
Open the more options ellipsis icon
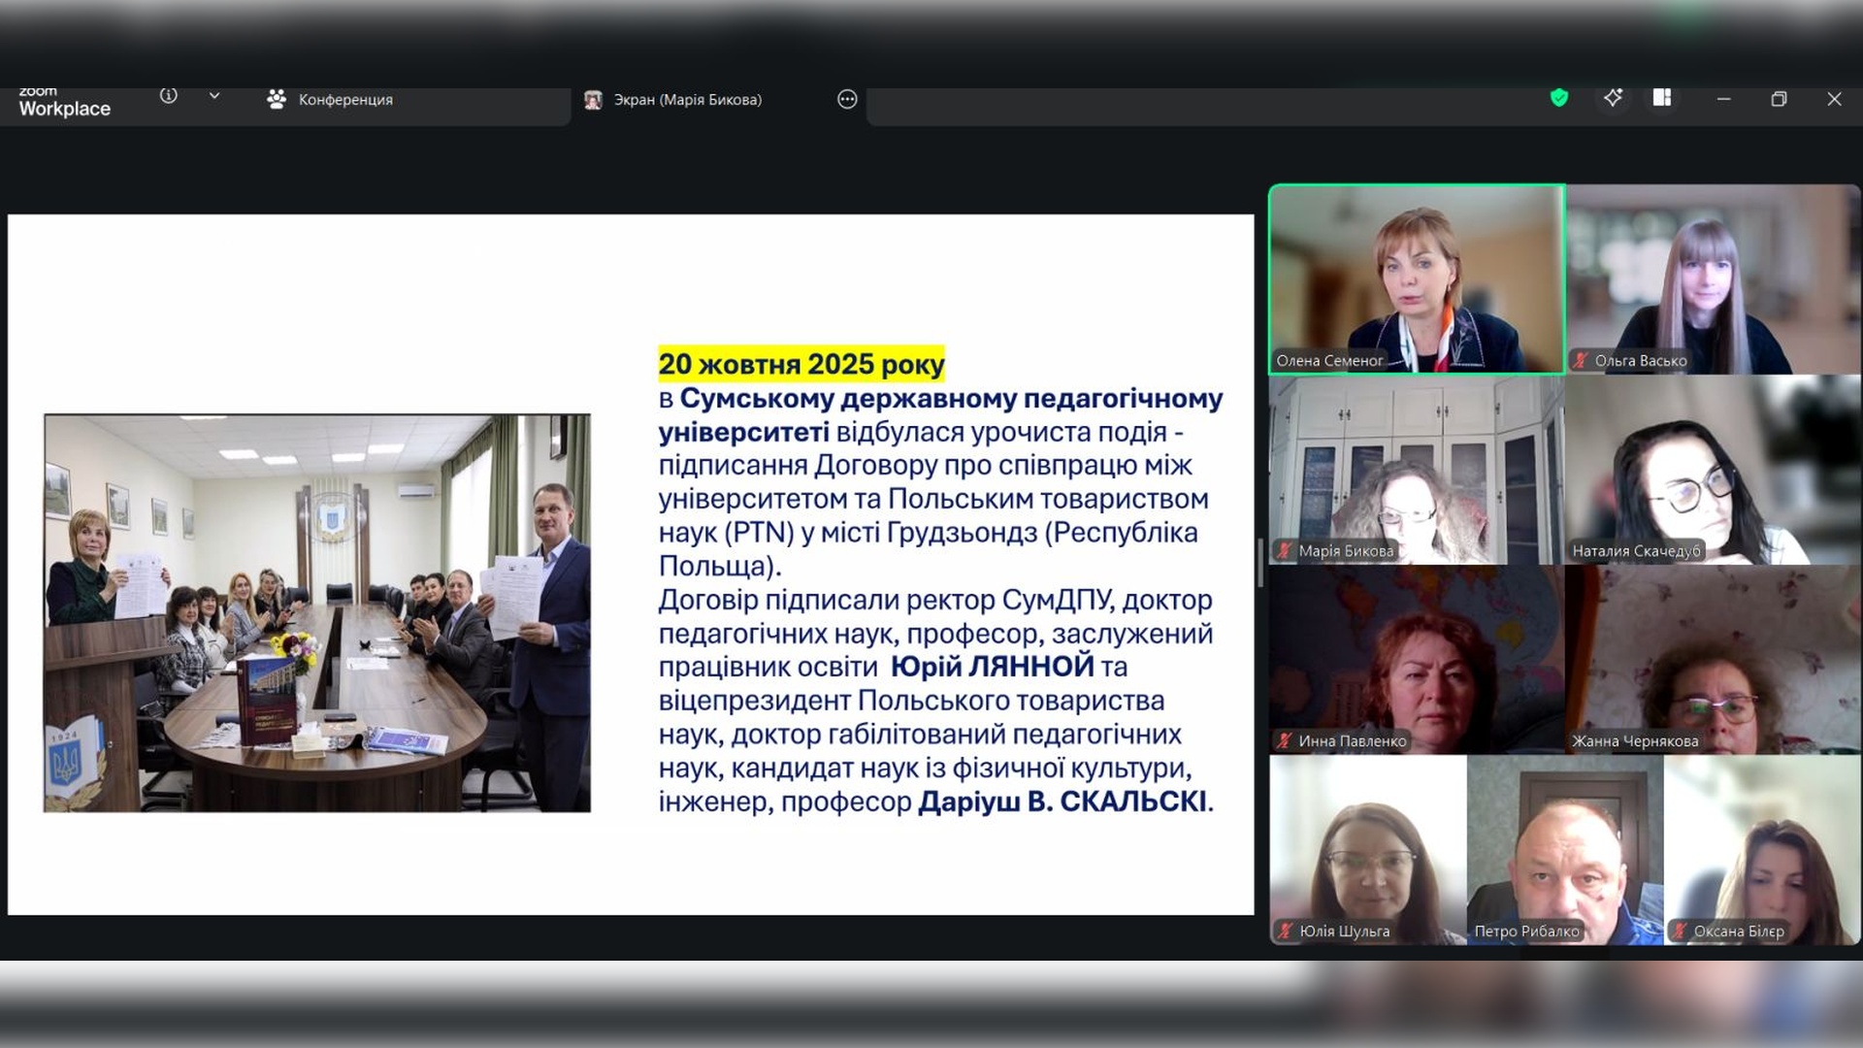(x=847, y=99)
